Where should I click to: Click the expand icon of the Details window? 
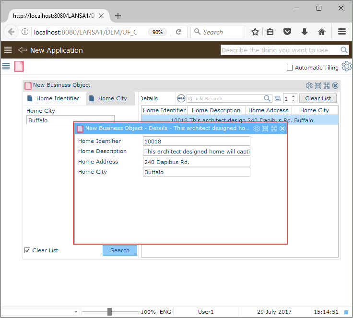(274, 129)
